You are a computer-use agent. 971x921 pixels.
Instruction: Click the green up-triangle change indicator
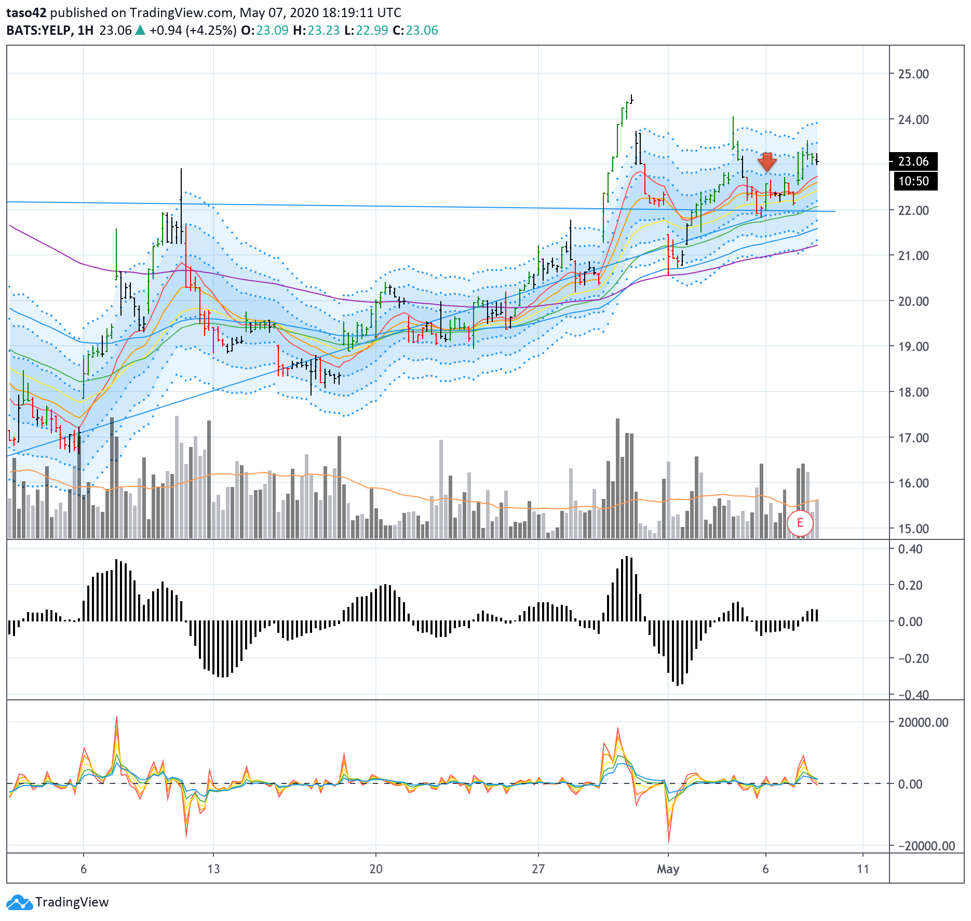140,31
